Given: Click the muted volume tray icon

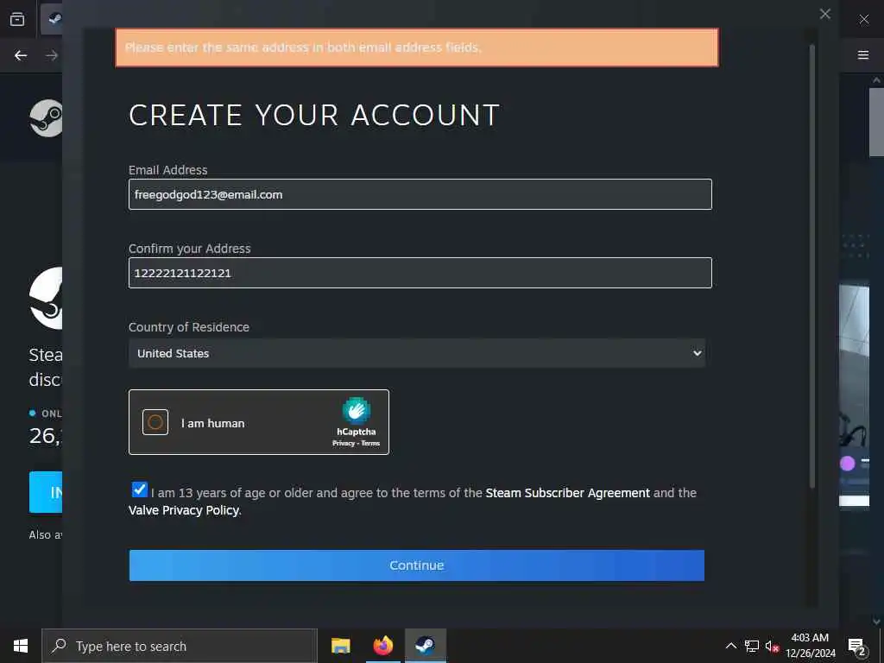Looking at the screenshot, I should pos(773,646).
